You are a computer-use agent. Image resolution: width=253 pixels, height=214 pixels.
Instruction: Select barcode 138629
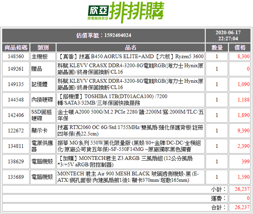[x=16, y=162]
